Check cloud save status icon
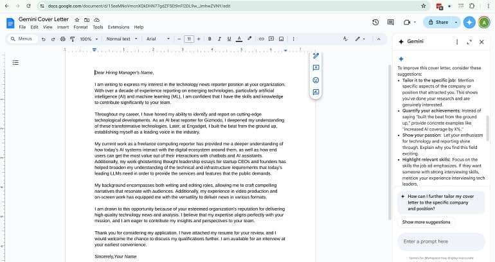The width and height of the screenshot is (495, 262). pyautogui.click(x=97, y=20)
